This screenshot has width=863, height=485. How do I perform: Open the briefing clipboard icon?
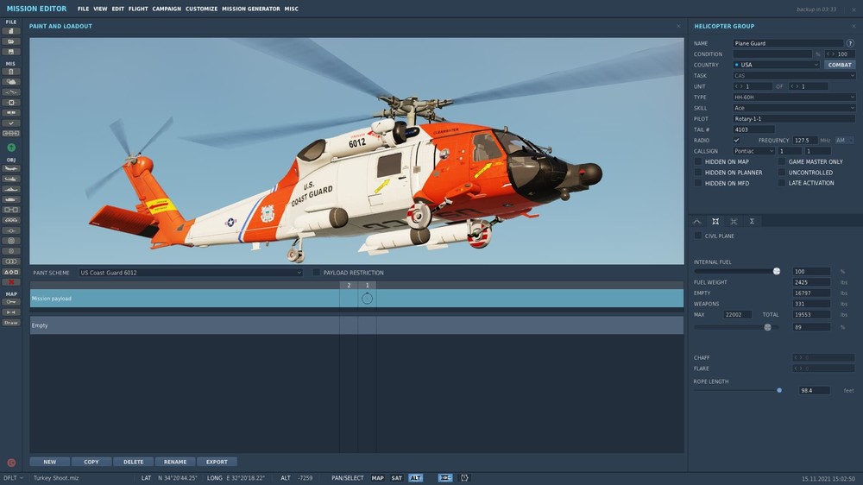pyautogui.click(x=11, y=72)
